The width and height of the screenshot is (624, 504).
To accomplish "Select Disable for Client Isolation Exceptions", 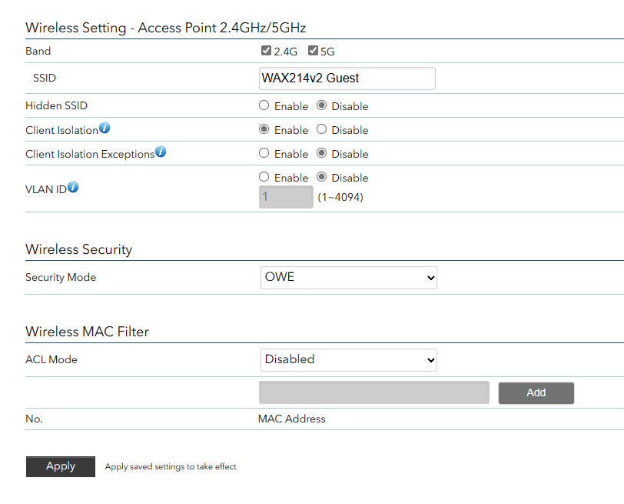I will coord(321,153).
